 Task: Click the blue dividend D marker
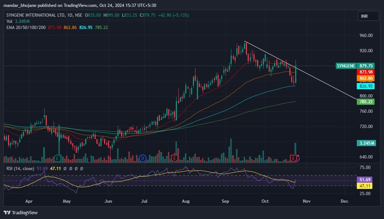tap(142, 158)
